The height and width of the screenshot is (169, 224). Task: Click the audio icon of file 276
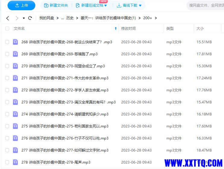click(x=15, y=138)
